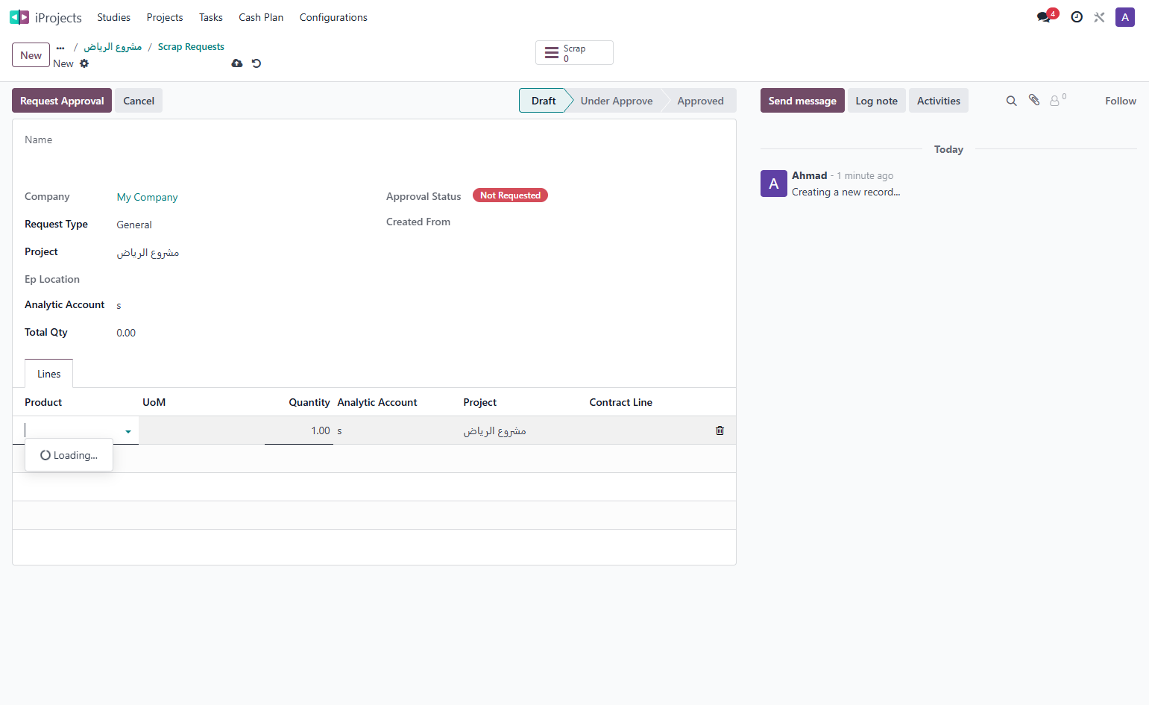Select Draft status stage
Image resolution: width=1149 pixels, height=705 pixels.
point(544,101)
